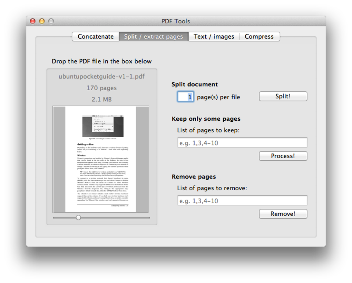This screenshot has width=352, height=283.
Task: Click the Remove! button
Action: click(x=283, y=214)
